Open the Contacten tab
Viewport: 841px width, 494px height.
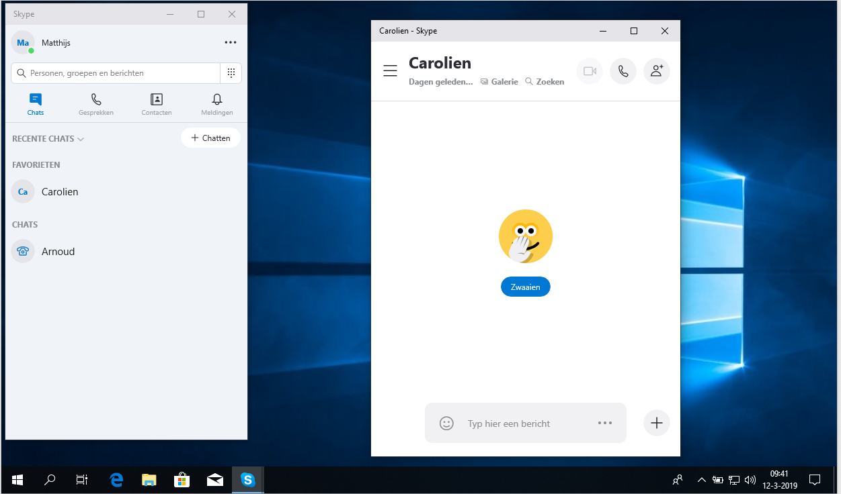coord(157,105)
